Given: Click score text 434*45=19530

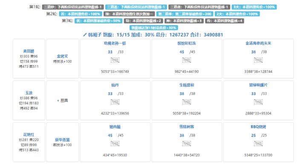Looking at the screenshot, I should [115, 155].
